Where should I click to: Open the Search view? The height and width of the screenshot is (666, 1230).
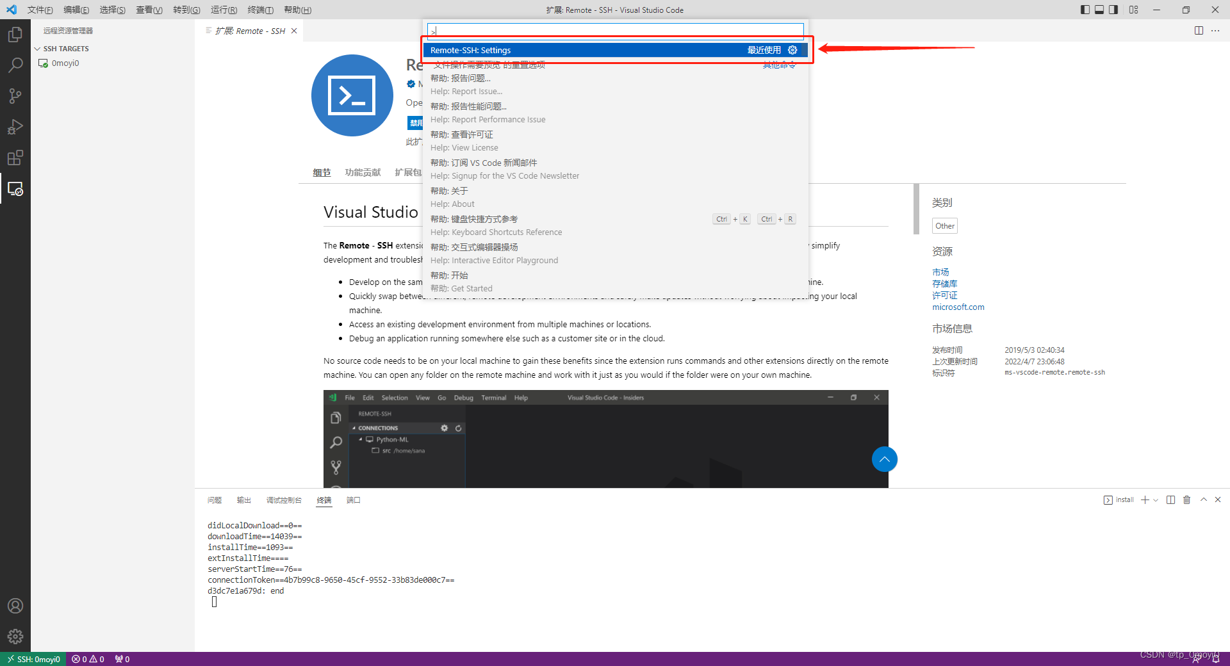(x=15, y=65)
